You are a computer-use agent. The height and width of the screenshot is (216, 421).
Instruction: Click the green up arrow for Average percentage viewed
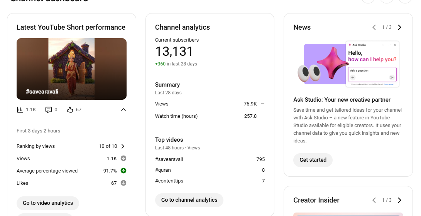[123, 171]
